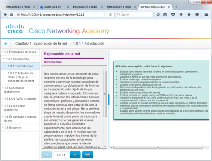Viewport: 212px width, 161px height.
Task: Click the text panel scroll down arrow
Action: click(x=105, y=146)
